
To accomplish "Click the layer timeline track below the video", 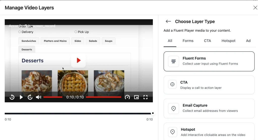I will pos(78,113).
